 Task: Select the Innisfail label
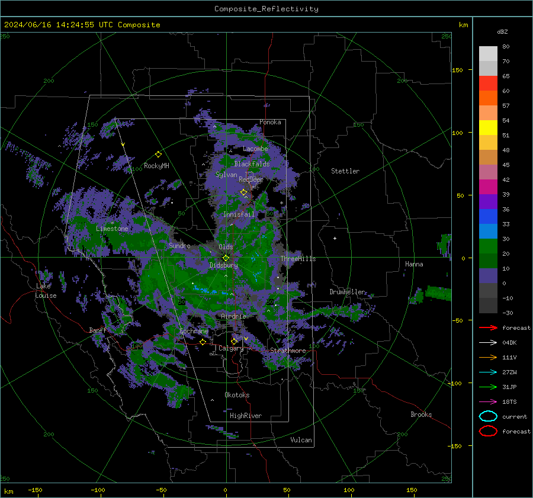pyautogui.click(x=239, y=214)
